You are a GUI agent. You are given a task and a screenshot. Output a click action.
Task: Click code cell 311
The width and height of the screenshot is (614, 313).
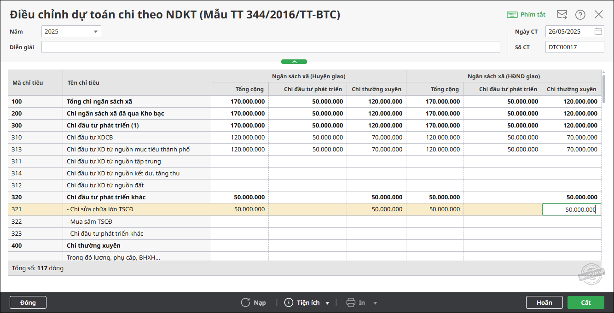35,162
